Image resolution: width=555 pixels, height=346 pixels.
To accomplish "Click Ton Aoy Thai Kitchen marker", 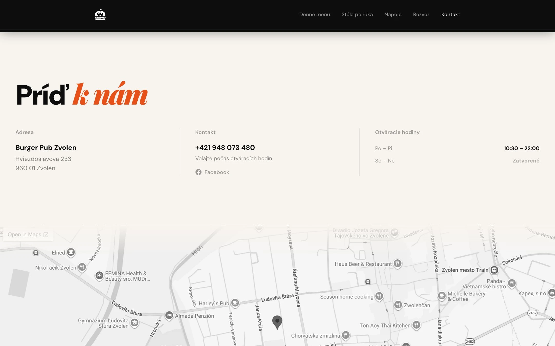I will pyautogui.click(x=417, y=325).
